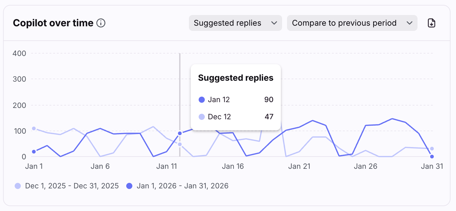The image size is (456, 211).
Task: Click the Copilot over time title
Action: (x=53, y=23)
